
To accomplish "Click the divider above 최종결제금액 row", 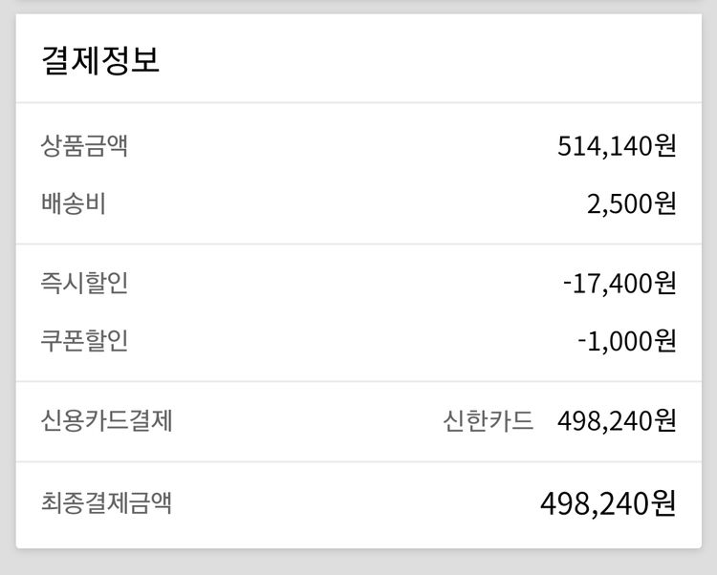I will [358, 461].
